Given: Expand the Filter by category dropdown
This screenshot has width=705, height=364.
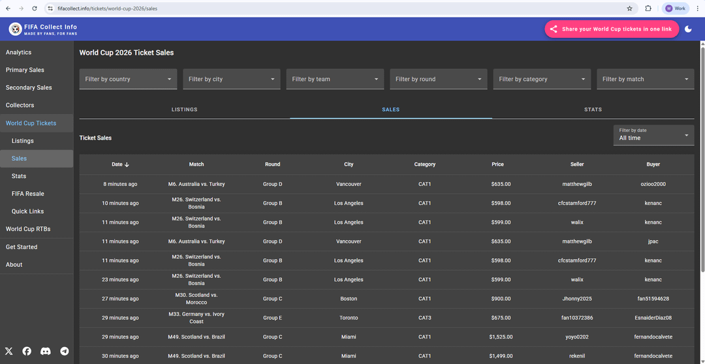Looking at the screenshot, I should click(x=542, y=79).
